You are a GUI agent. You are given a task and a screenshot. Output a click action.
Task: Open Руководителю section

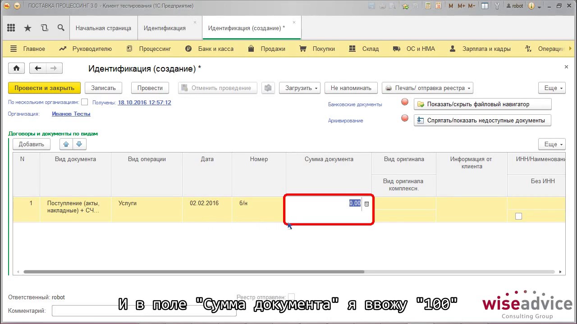pyautogui.click(x=86, y=49)
